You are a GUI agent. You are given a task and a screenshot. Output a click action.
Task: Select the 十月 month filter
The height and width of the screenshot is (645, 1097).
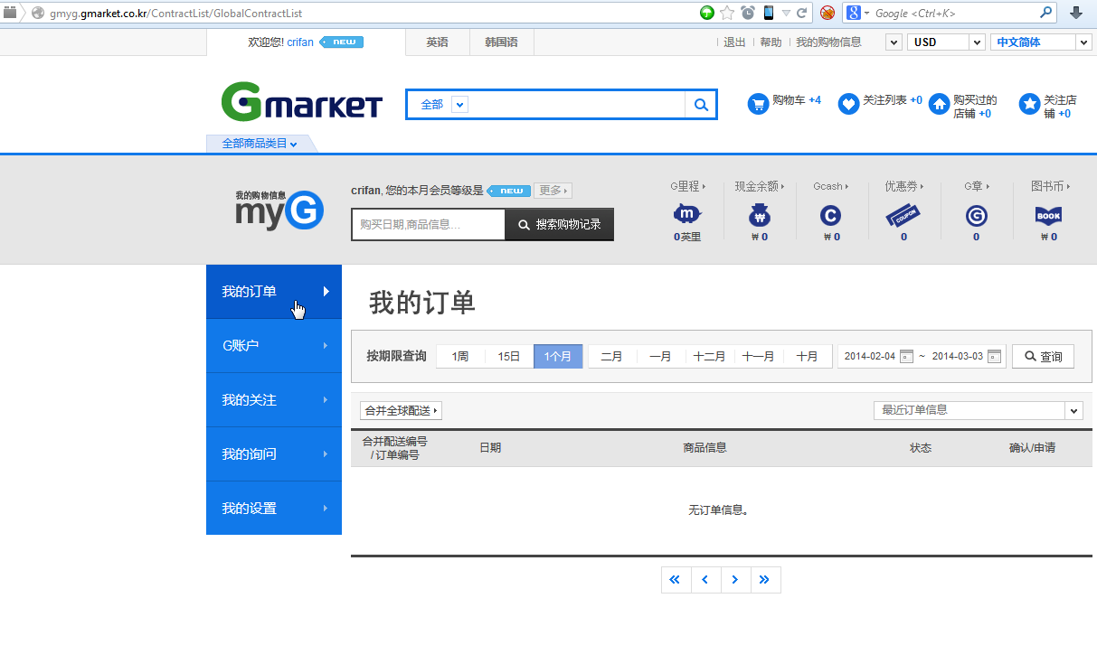point(808,356)
